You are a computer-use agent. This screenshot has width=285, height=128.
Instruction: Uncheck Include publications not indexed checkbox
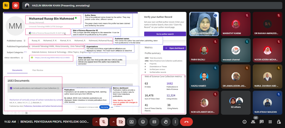11,88
